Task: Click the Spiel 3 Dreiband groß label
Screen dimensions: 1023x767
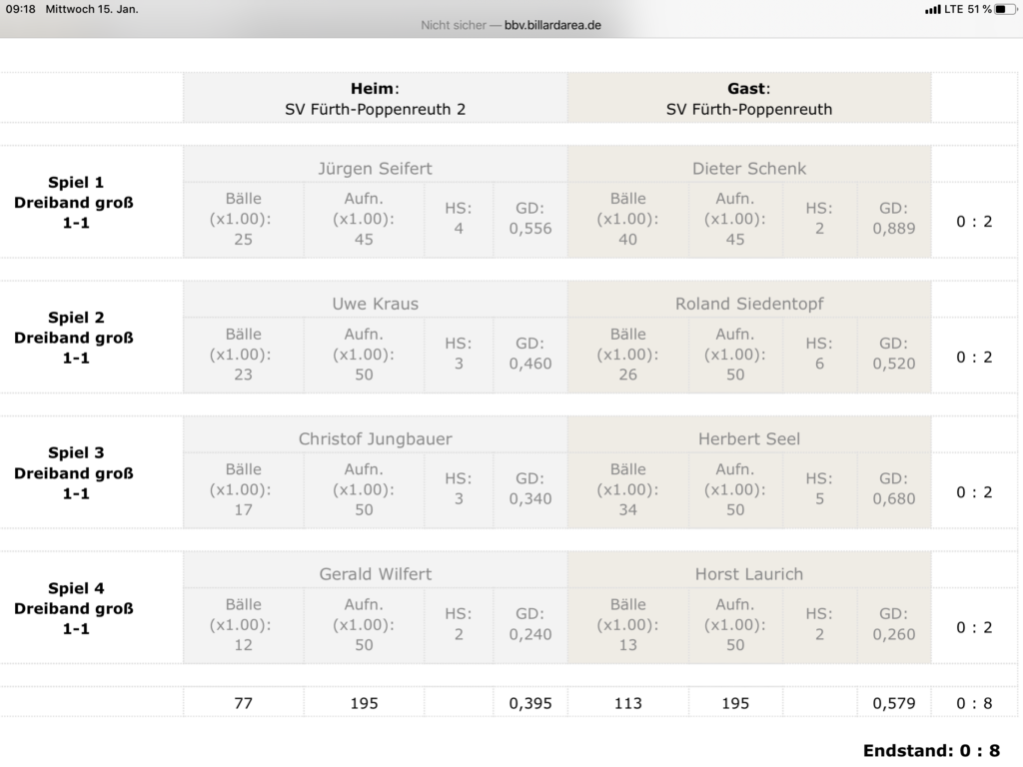Action: click(x=76, y=472)
